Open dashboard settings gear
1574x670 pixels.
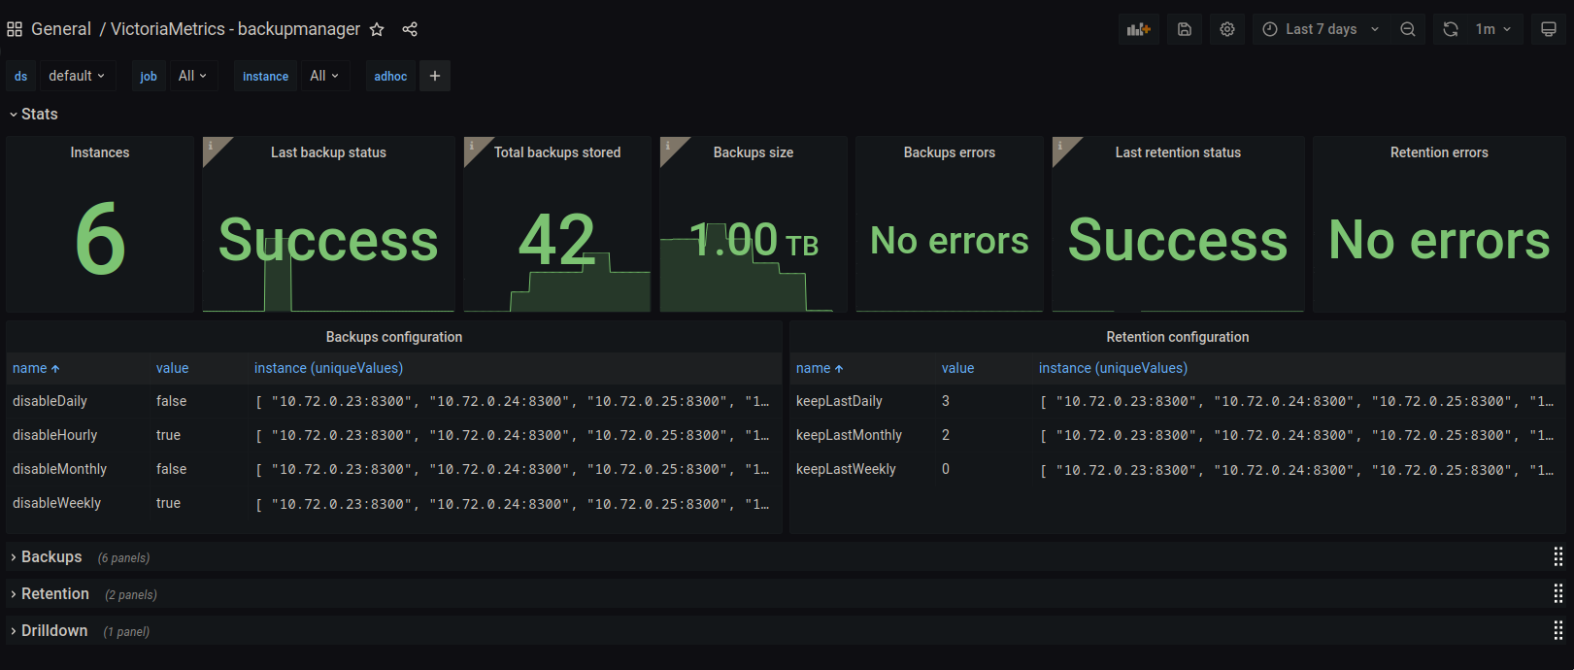(x=1227, y=29)
